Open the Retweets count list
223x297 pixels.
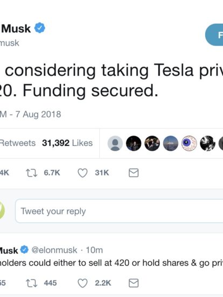tap(17, 143)
